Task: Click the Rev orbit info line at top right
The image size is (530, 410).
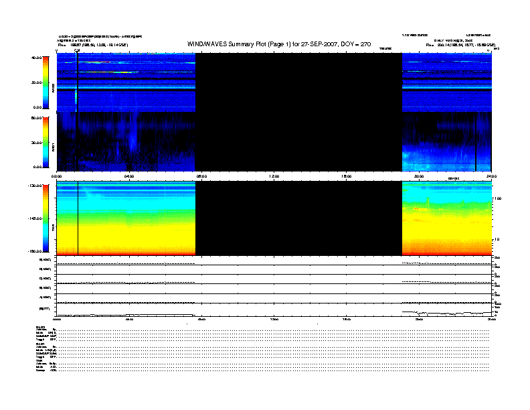Action: click(x=460, y=45)
